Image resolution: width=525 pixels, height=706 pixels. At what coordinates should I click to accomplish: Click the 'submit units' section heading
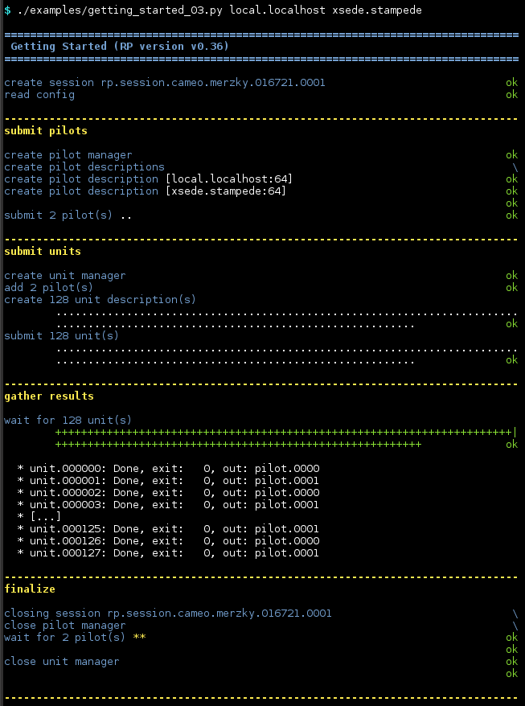click(x=43, y=251)
